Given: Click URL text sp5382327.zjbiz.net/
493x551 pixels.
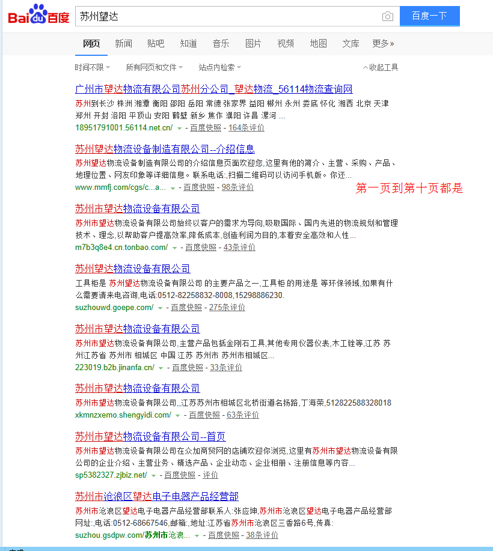Looking at the screenshot, I should tap(111, 475).
